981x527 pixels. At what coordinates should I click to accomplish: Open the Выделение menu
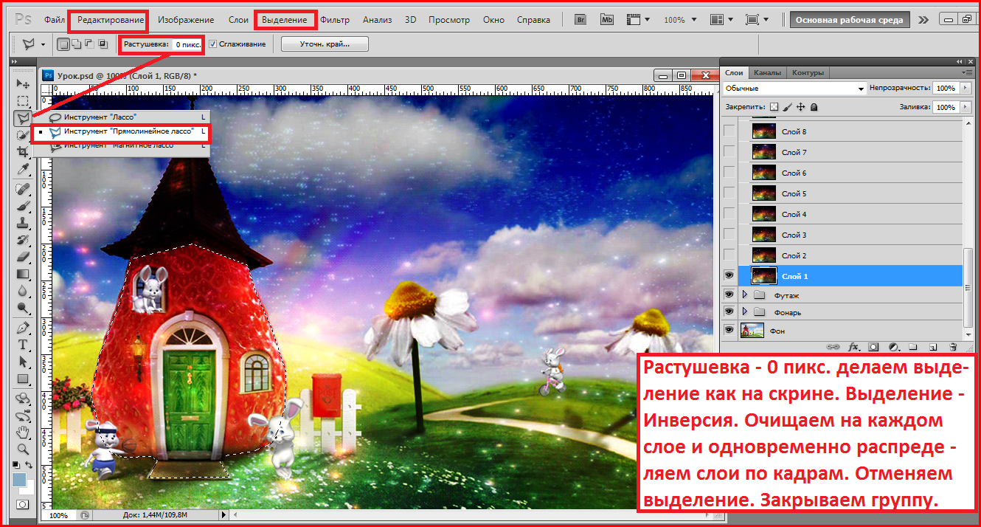pyautogui.click(x=285, y=20)
